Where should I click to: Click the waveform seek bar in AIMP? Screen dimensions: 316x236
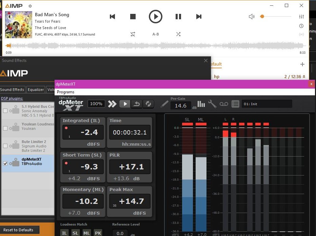[x=155, y=46]
